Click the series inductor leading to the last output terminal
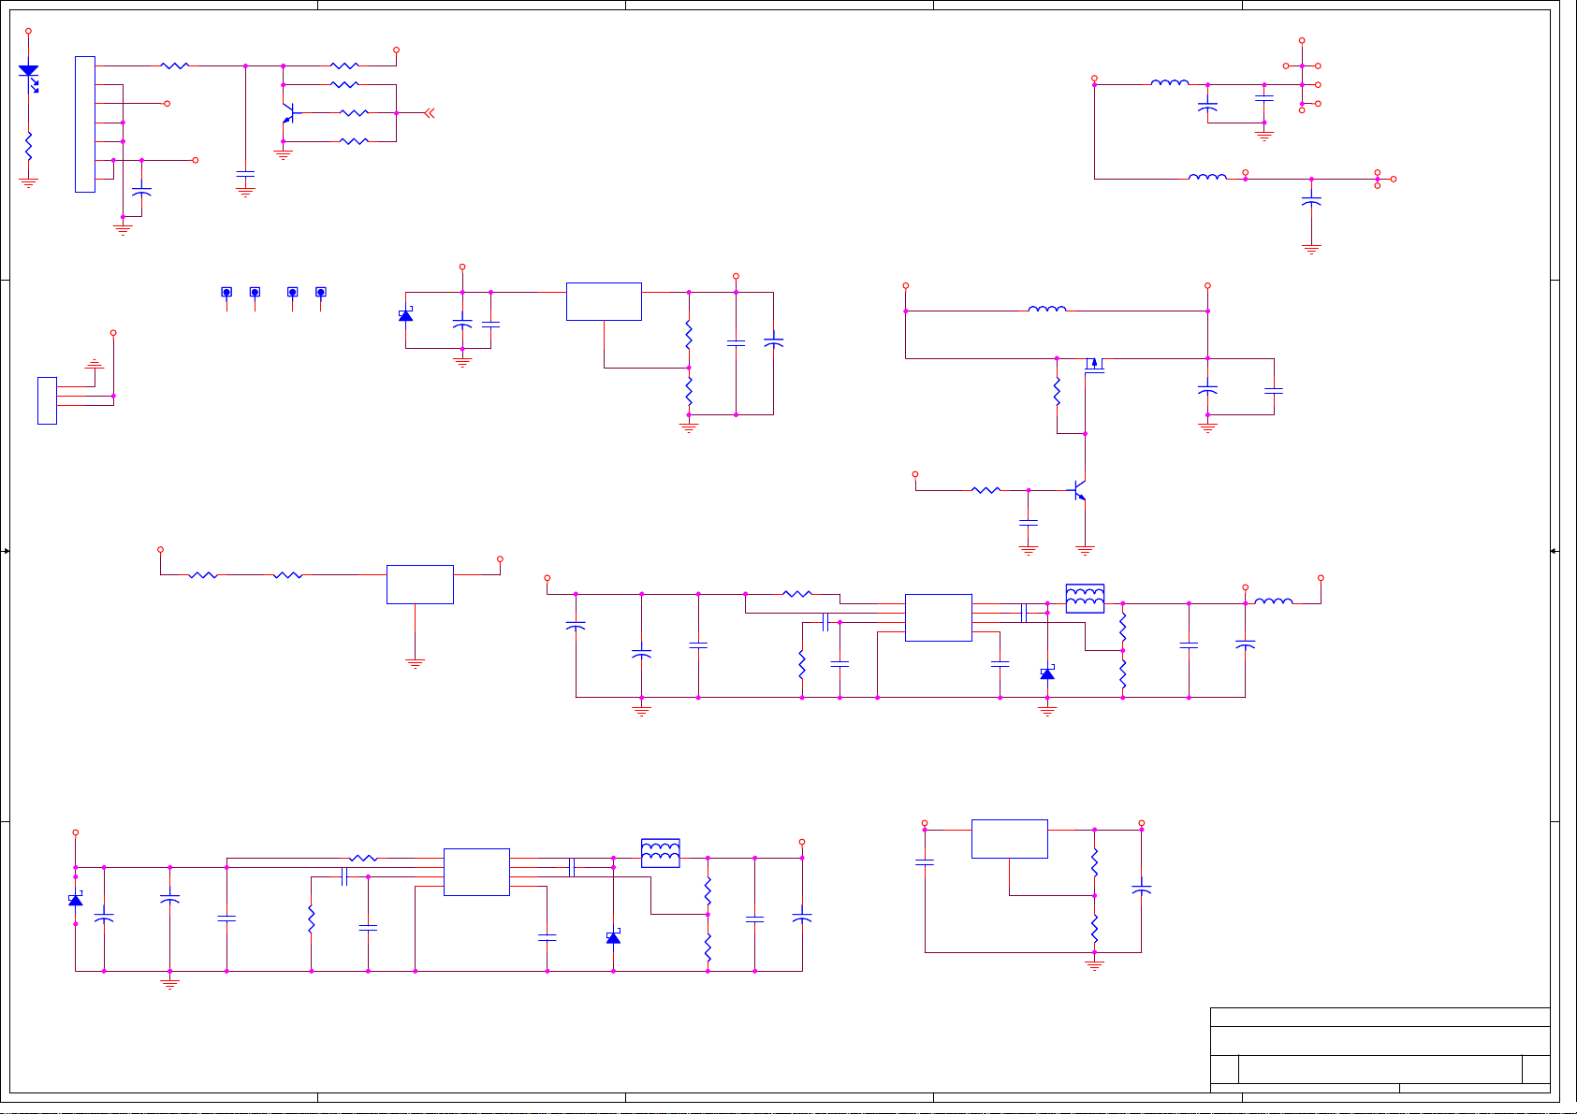 1273,601
